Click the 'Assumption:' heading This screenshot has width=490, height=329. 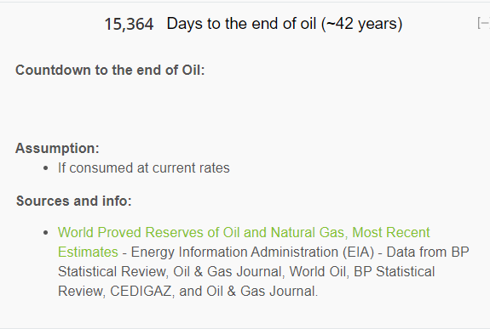tap(57, 148)
